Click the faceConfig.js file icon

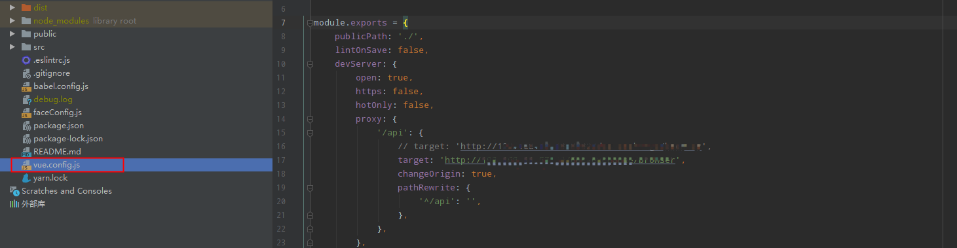[x=26, y=112]
